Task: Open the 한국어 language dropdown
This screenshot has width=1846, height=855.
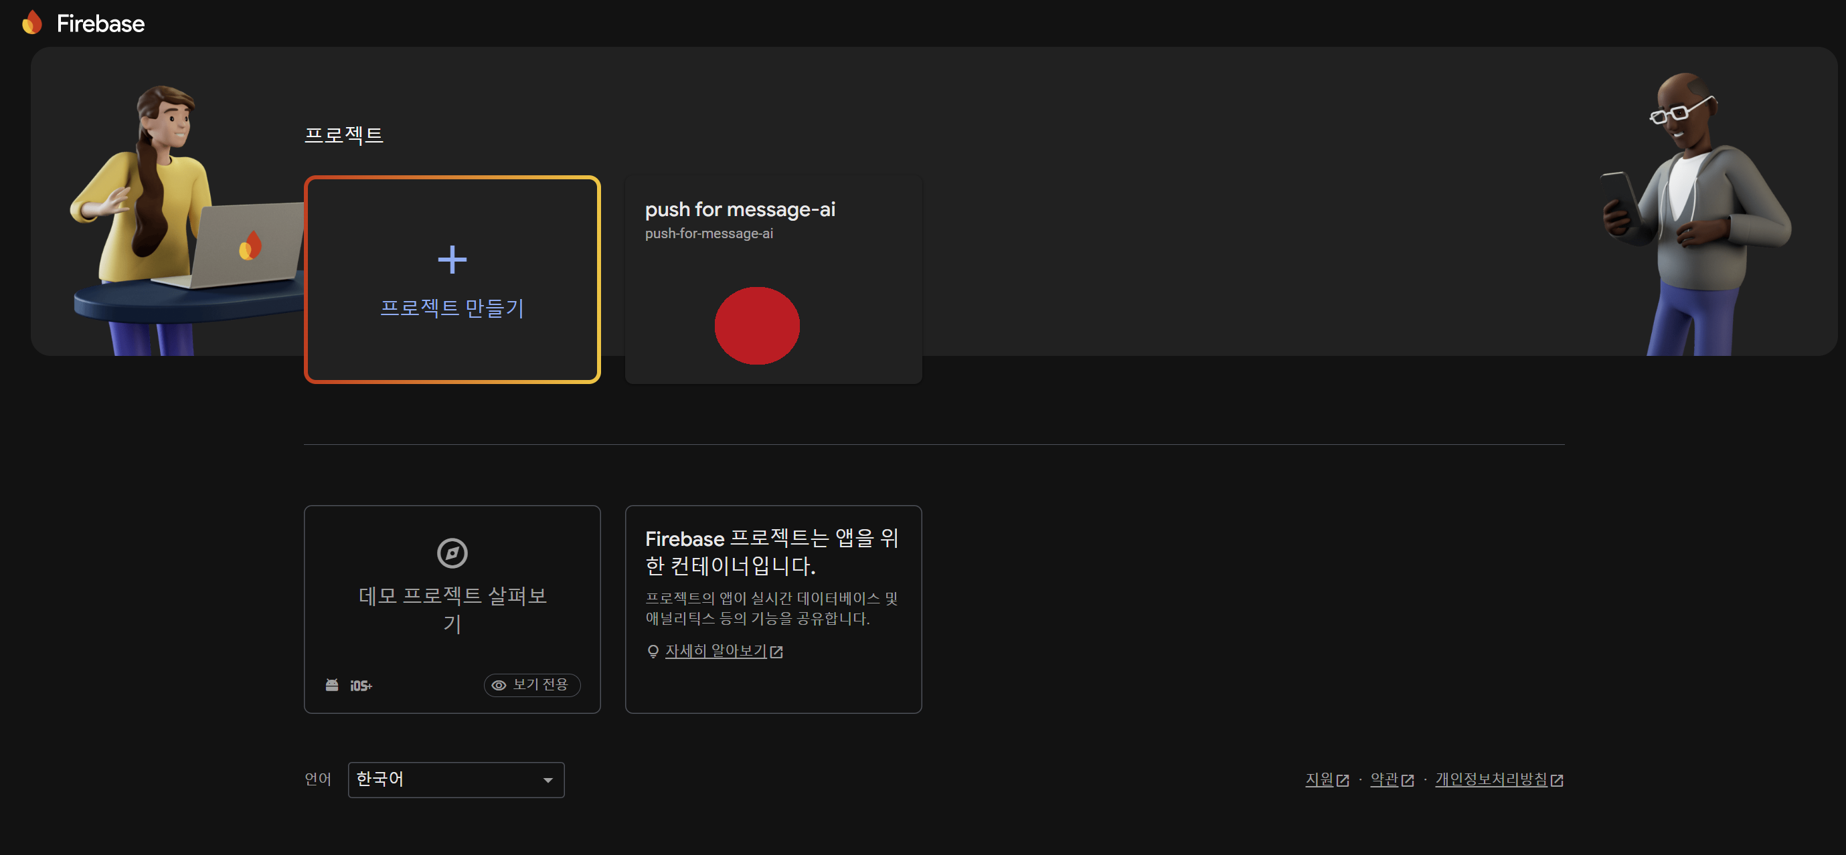Action: (456, 780)
